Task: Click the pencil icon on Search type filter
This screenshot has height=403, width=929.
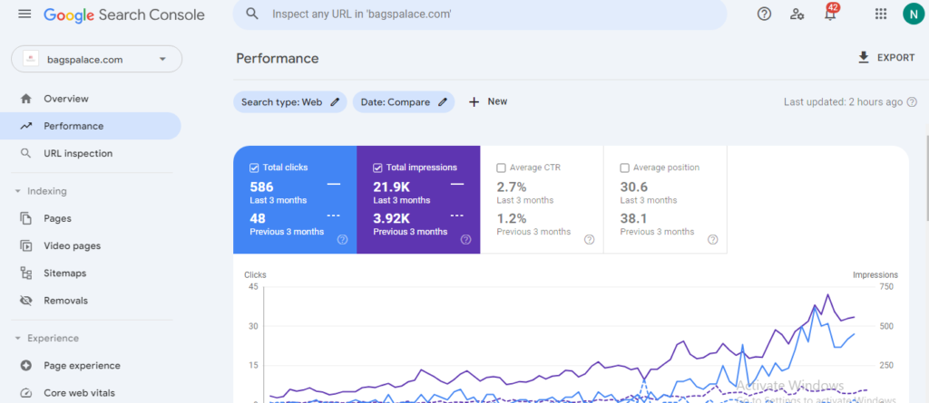Action: 335,102
